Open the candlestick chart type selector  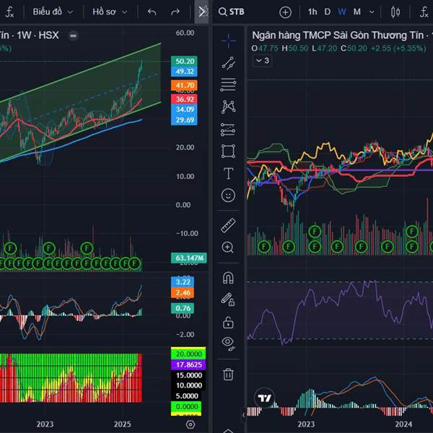point(395,12)
